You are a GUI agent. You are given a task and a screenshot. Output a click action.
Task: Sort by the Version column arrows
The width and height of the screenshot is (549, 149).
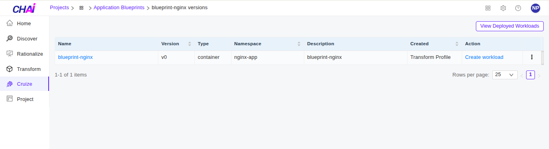189,44
